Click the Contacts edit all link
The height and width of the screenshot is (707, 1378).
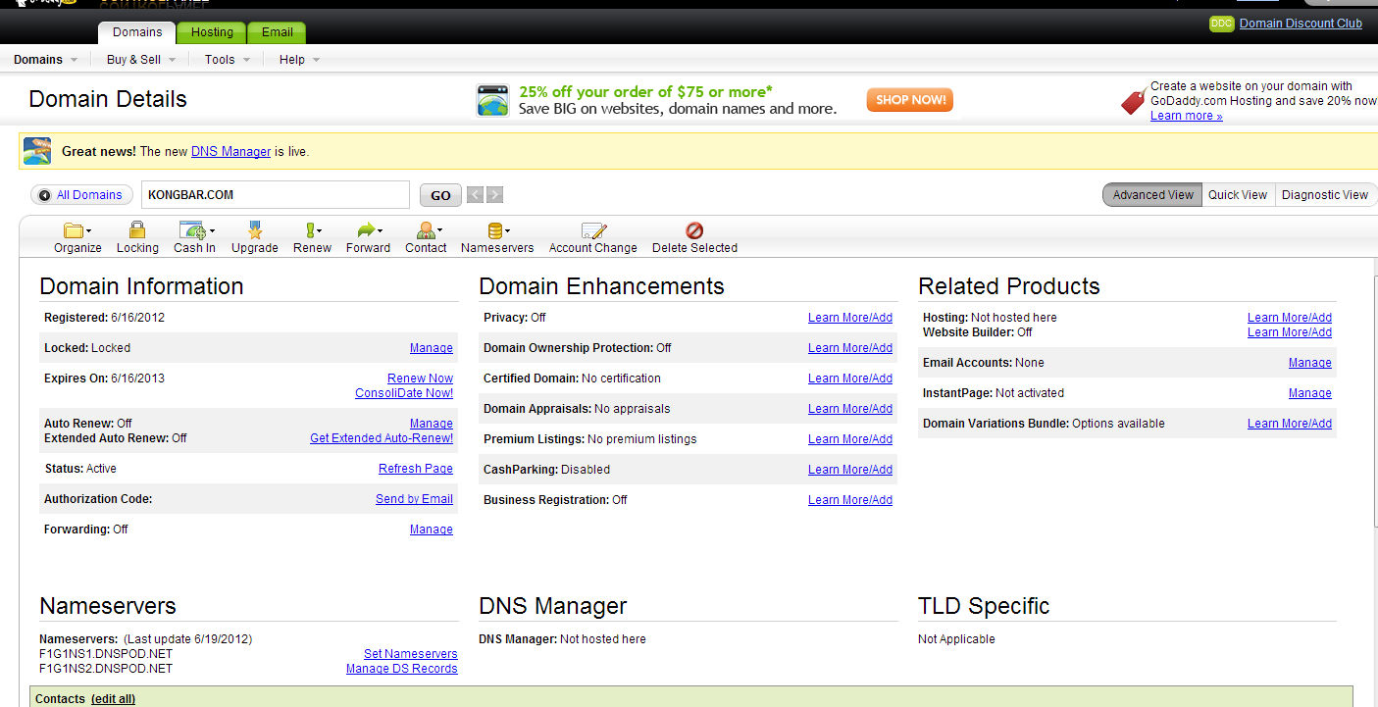(113, 699)
